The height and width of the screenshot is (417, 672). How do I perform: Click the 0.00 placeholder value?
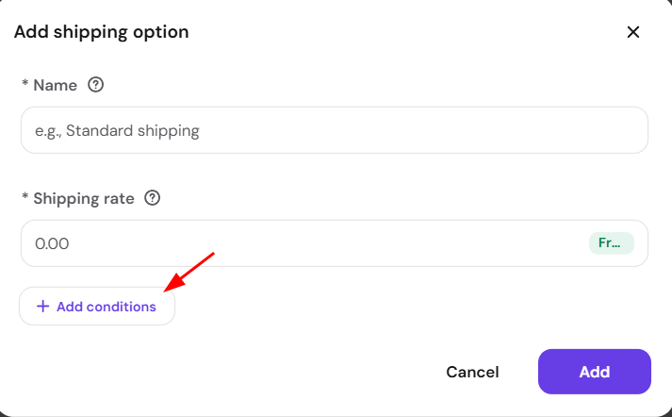(x=52, y=243)
